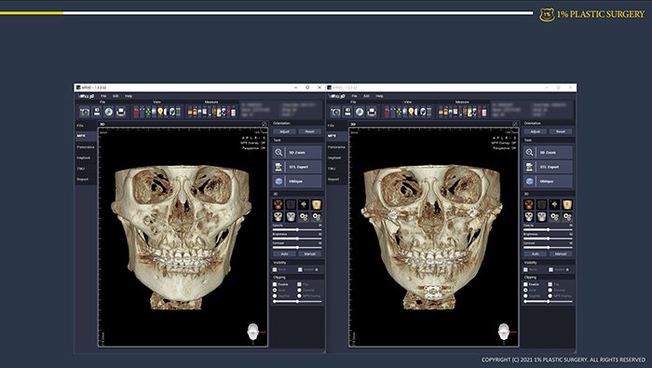Click the 3D Zoom magnifier icon, left window
The height and width of the screenshot is (368, 652).
[x=278, y=153]
